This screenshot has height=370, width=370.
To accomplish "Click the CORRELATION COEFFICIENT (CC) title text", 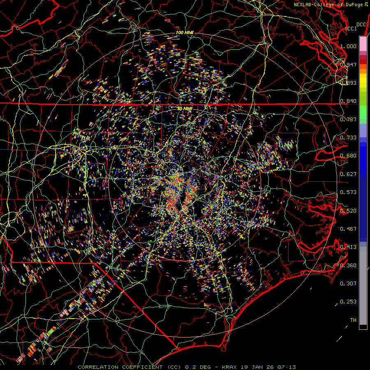I will [x=129, y=367].
